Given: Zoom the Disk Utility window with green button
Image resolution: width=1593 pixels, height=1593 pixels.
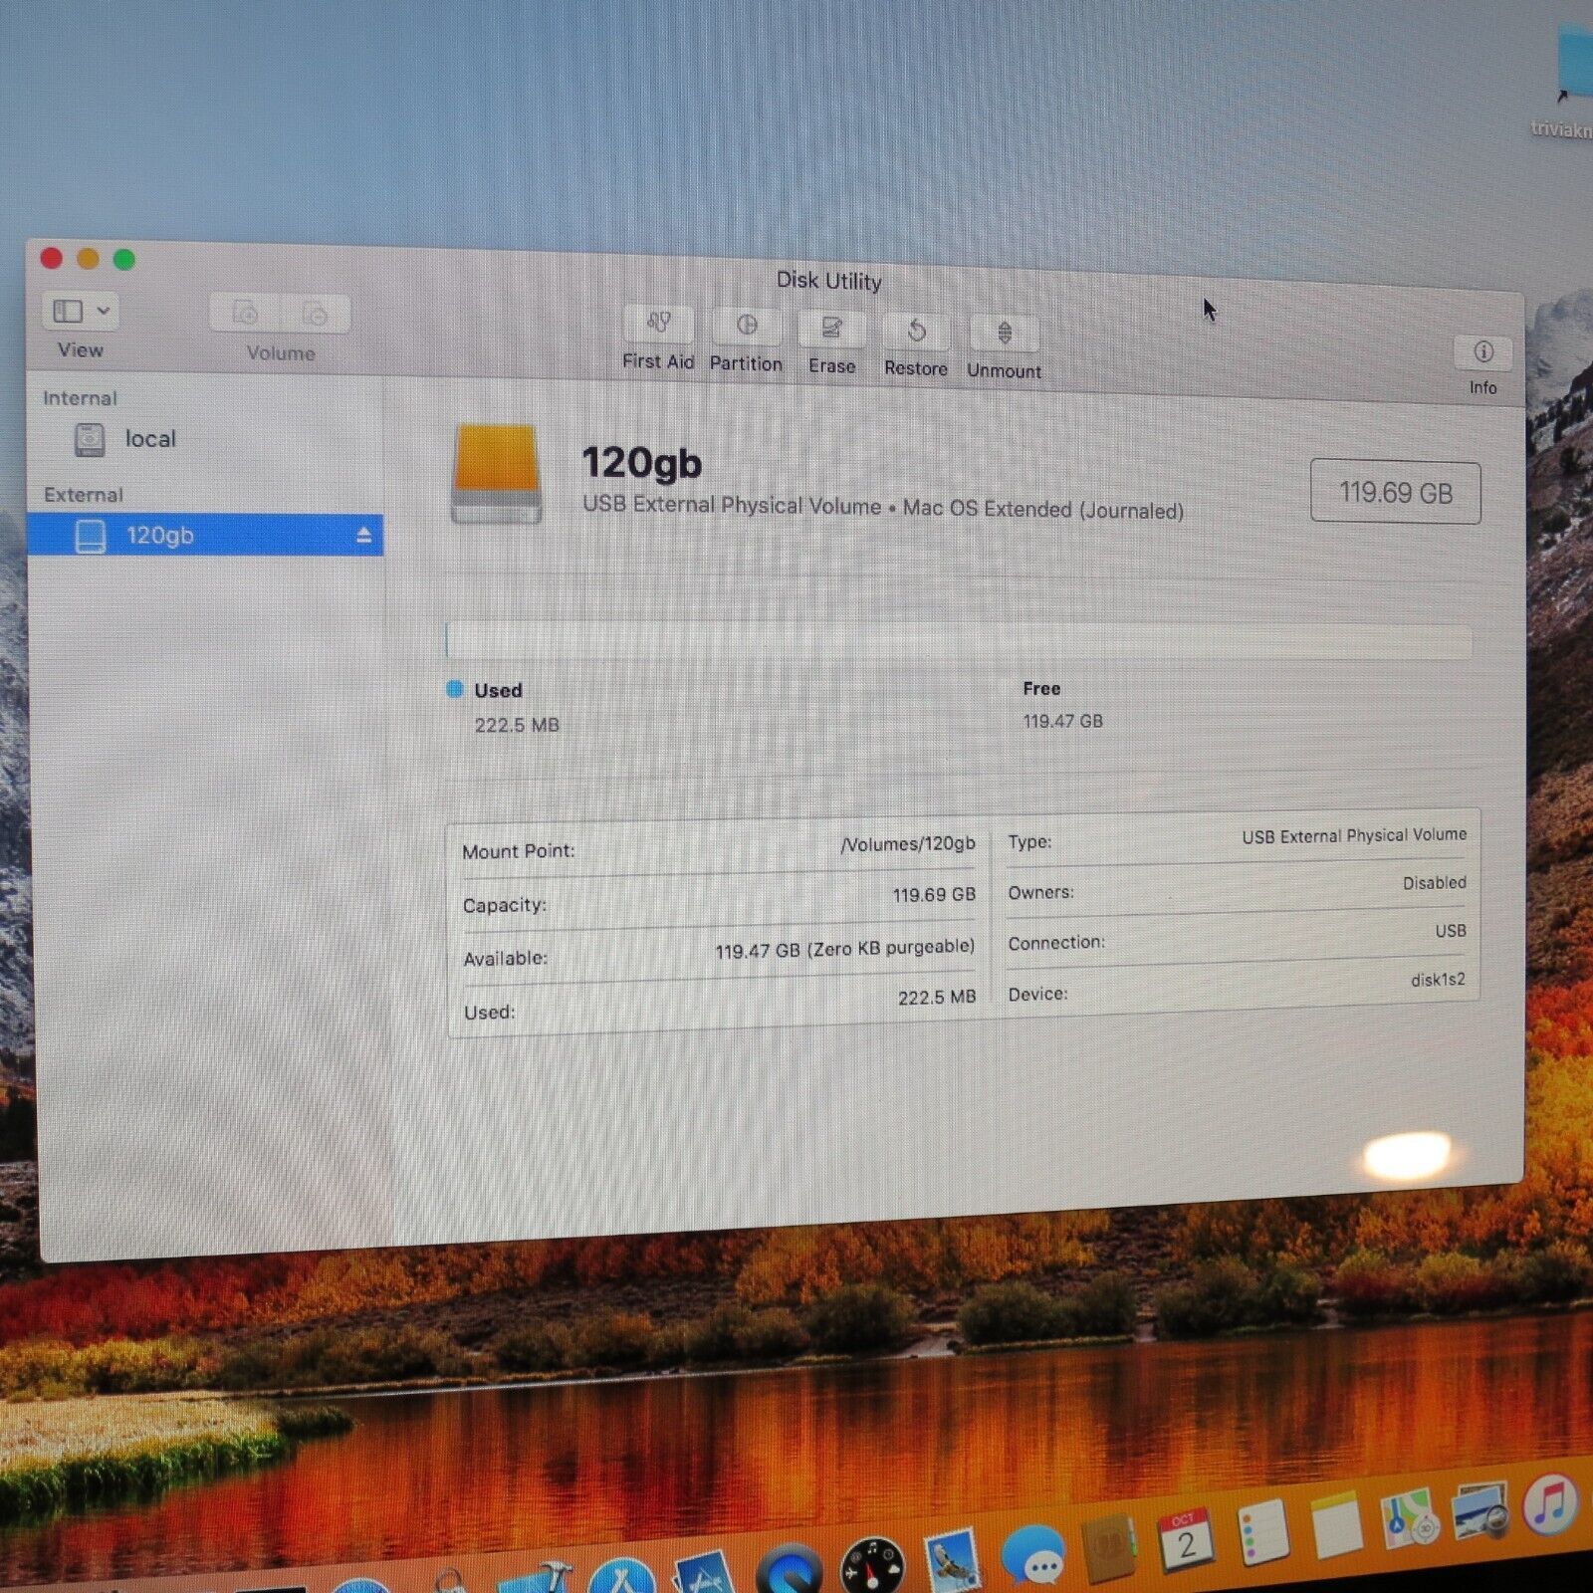Looking at the screenshot, I should 124,260.
